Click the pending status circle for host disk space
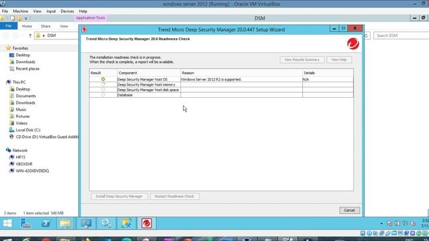Screen dimensions: 429x241 (x=103, y=90)
